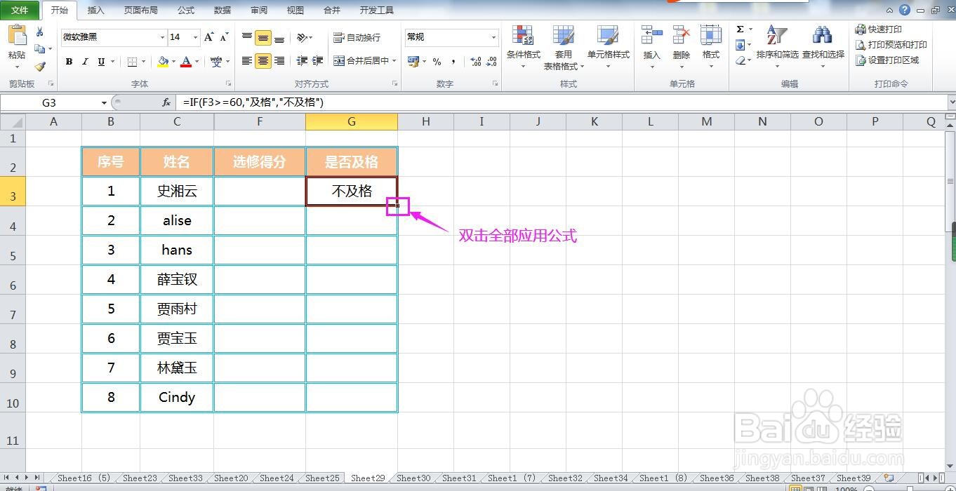Toggle Italic formatting
Viewport: 956px width, 491px height.
pos(85,62)
